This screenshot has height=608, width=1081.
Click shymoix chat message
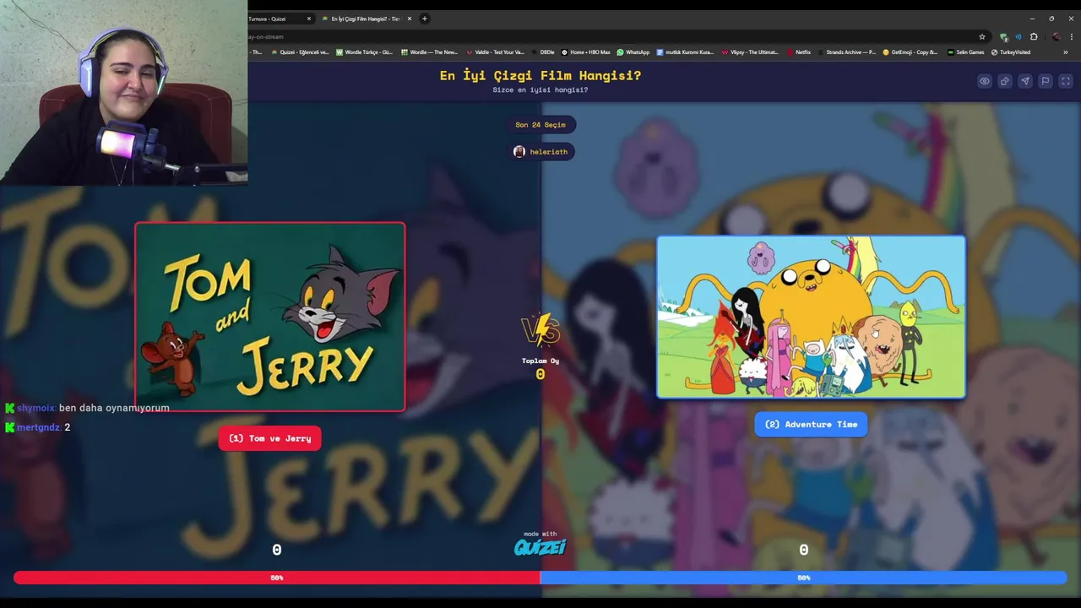88,408
